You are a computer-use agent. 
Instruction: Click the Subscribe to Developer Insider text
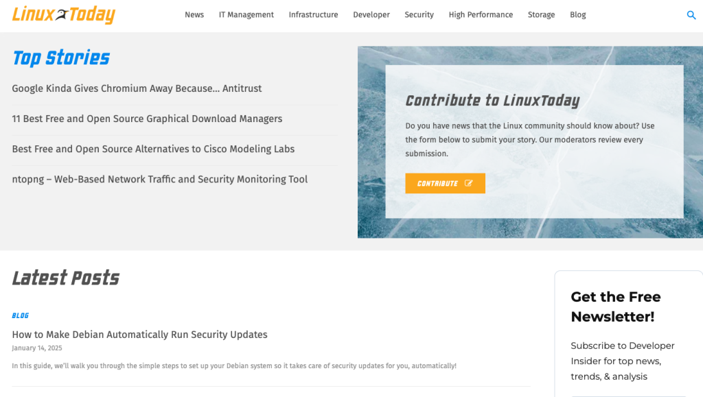tap(622, 361)
